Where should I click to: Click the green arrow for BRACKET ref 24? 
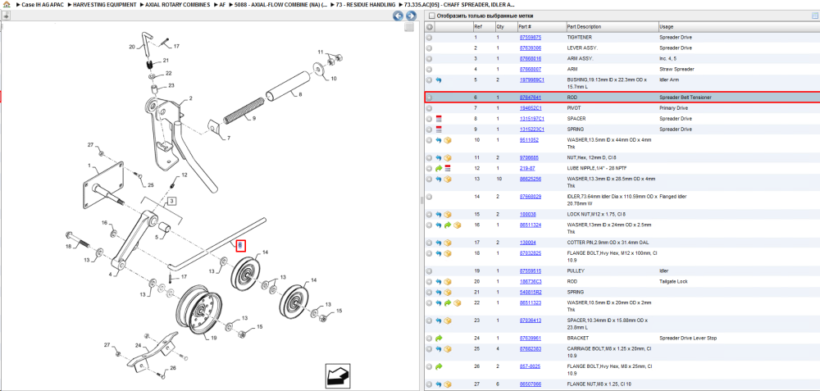click(439, 339)
